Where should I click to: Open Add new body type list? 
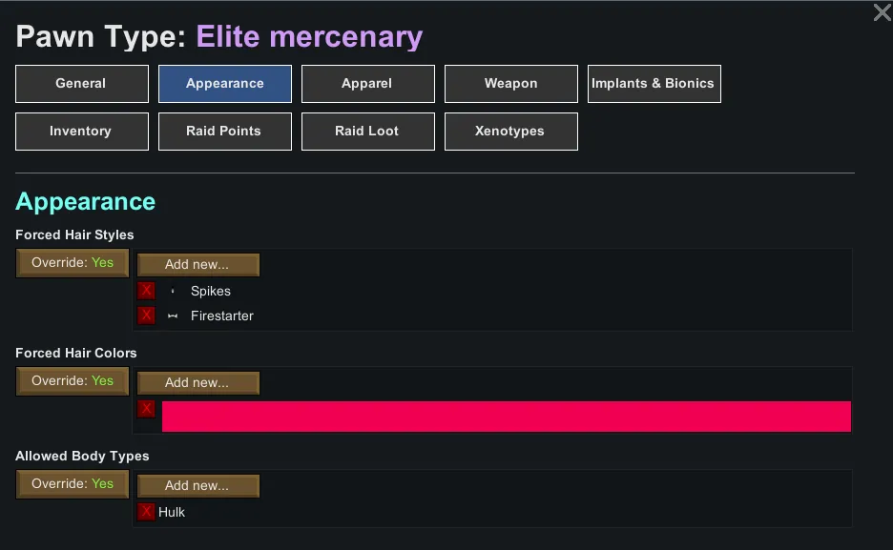coord(197,485)
